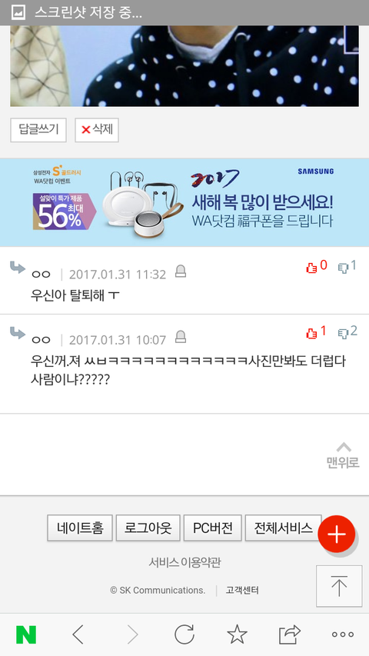Click the 삭제 delete button
The image size is (369, 656).
(x=97, y=130)
